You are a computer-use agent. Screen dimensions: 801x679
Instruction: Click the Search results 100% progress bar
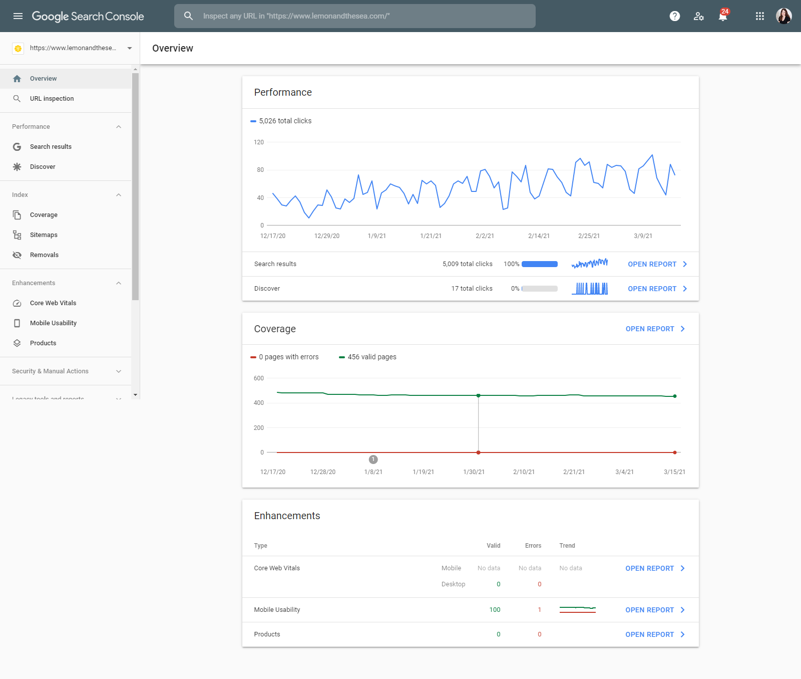(540, 264)
